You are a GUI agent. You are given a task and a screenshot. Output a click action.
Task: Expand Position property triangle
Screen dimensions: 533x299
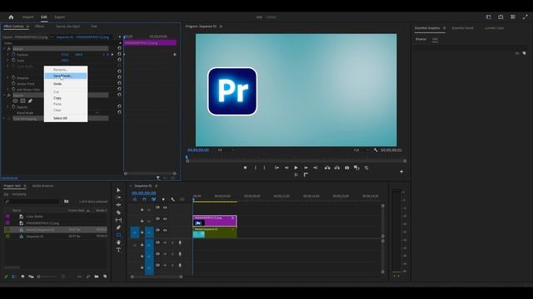point(8,55)
